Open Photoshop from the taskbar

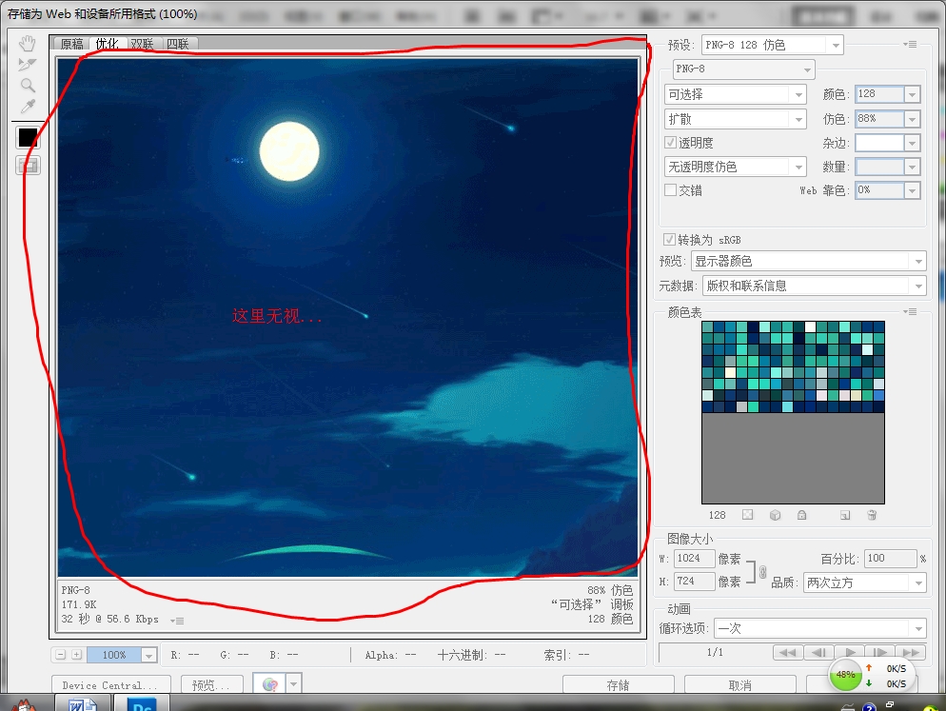(x=142, y=703)
